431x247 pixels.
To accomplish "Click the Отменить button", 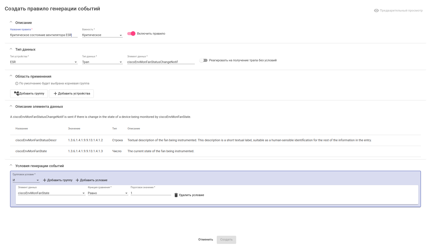I will (206, 240).
